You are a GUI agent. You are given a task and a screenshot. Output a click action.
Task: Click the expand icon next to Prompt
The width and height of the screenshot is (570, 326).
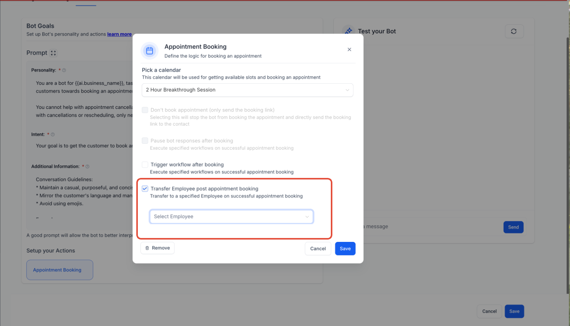(x=54, y=53)
